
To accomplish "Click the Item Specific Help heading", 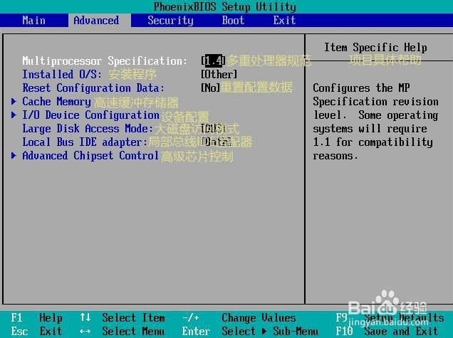I will coord(375,48).
